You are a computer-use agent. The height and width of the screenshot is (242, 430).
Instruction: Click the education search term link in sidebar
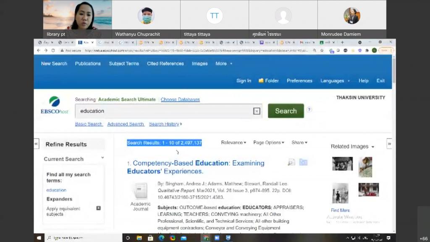coord(56,190)
